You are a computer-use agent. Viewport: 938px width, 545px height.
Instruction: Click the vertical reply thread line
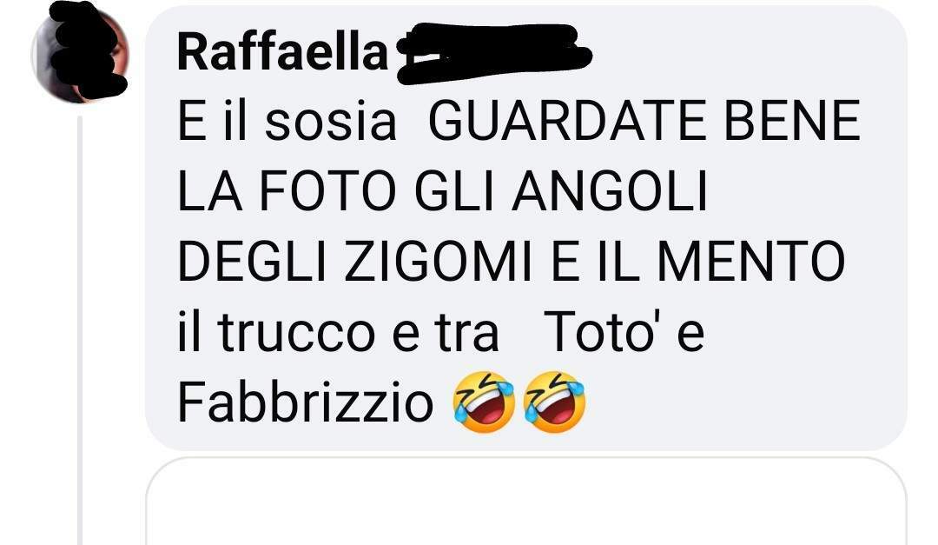(x=80, y=330)
